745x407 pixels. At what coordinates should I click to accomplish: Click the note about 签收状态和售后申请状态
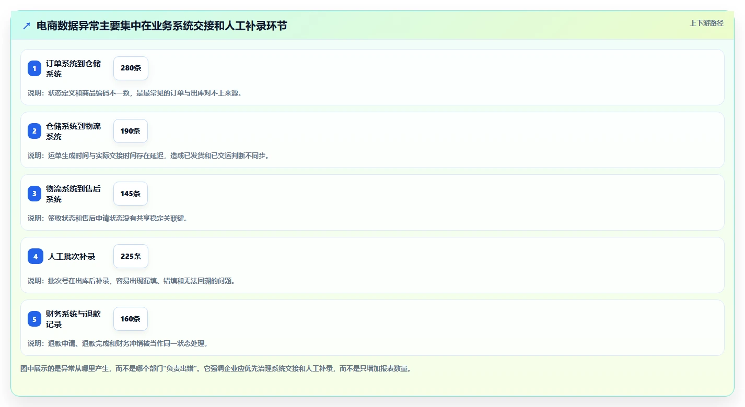point(108,218)
